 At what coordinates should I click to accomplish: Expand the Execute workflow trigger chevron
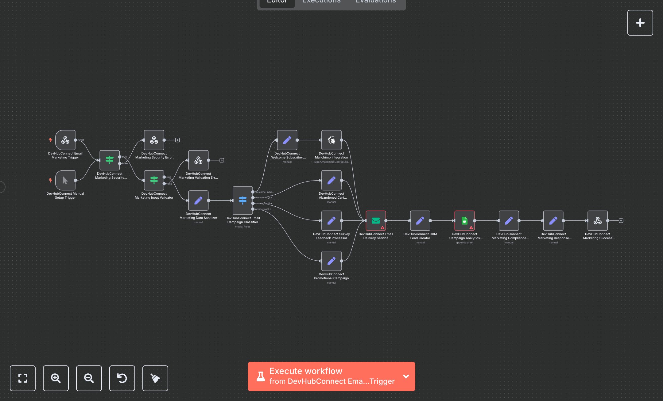[x=406, y=376]
